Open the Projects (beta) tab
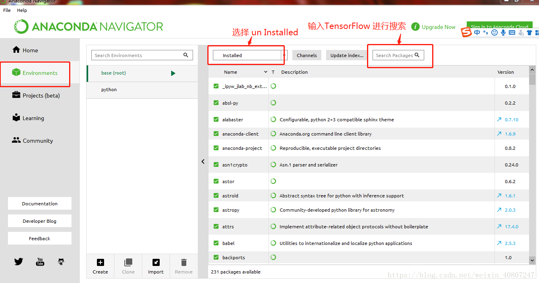The height and width of the screenshot is (283, 539). pyautogui.click(x=40, y=96)
